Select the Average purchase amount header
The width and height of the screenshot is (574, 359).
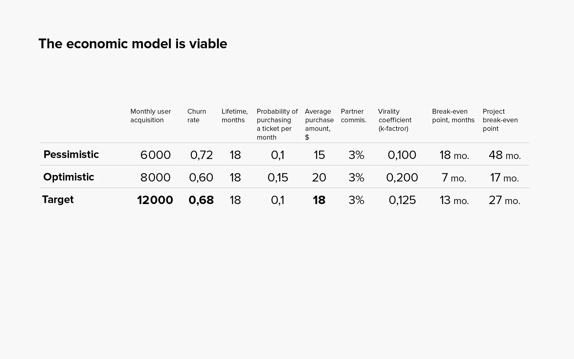pyautogui.click(x=319, y=124)
